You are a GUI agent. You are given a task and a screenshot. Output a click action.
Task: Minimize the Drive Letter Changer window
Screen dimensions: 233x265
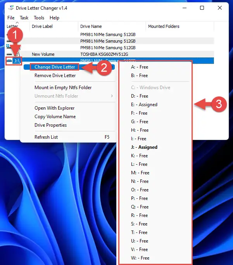pyautogui.click(x=185, y=8)
